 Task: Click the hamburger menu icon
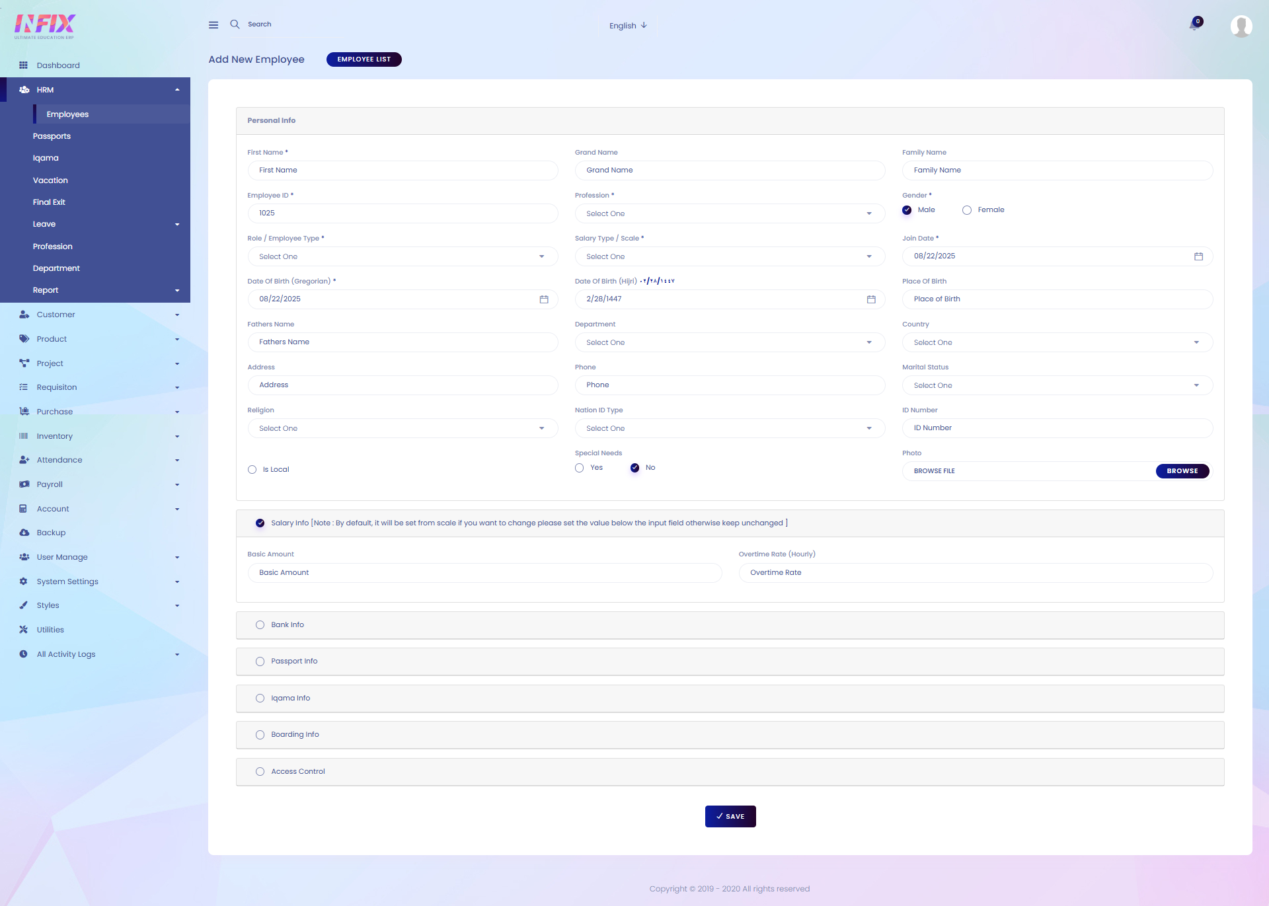(213, 25)
